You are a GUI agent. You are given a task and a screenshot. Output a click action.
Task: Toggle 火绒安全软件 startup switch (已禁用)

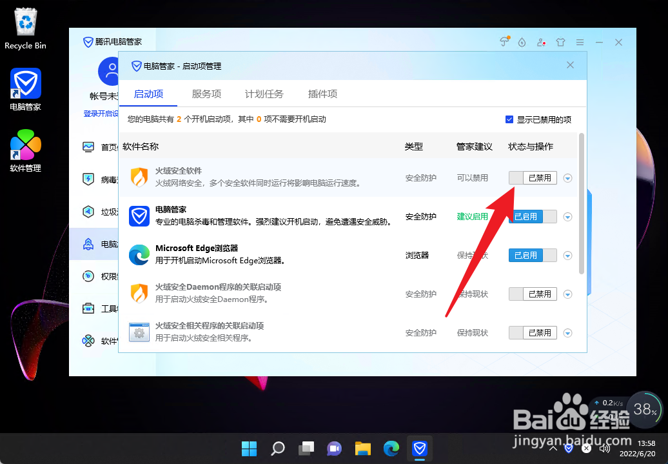tap(533, 178)
